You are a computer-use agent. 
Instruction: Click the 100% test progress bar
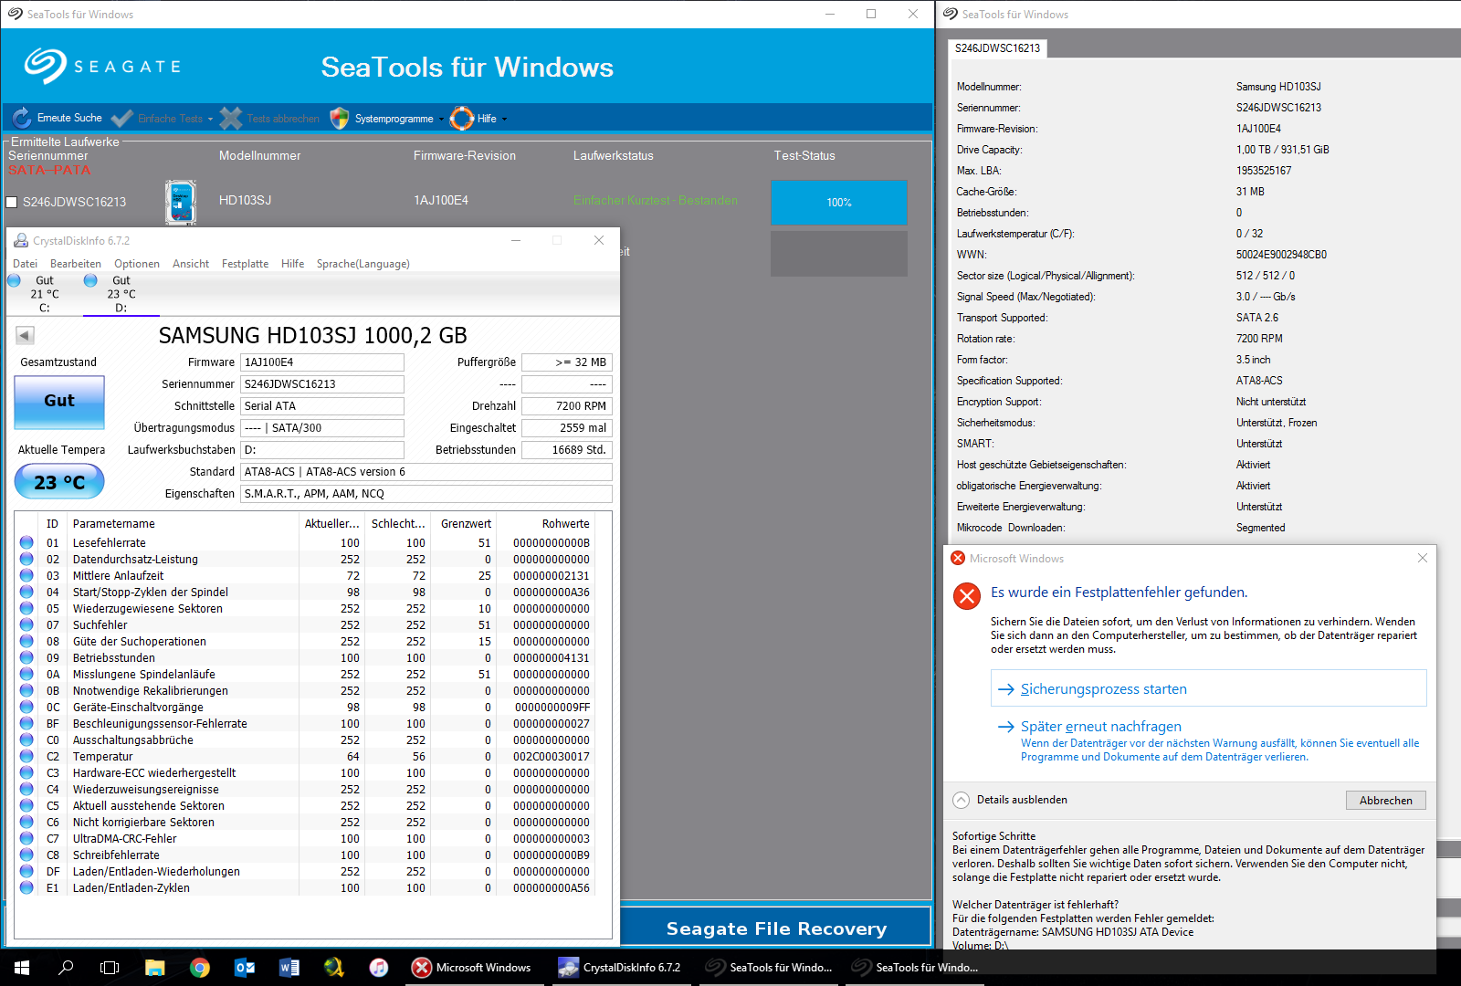click(839, 202)
